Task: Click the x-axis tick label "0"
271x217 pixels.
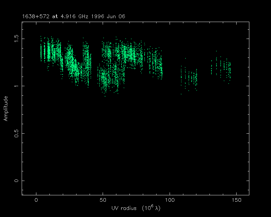Action: (x=36, y=200)
